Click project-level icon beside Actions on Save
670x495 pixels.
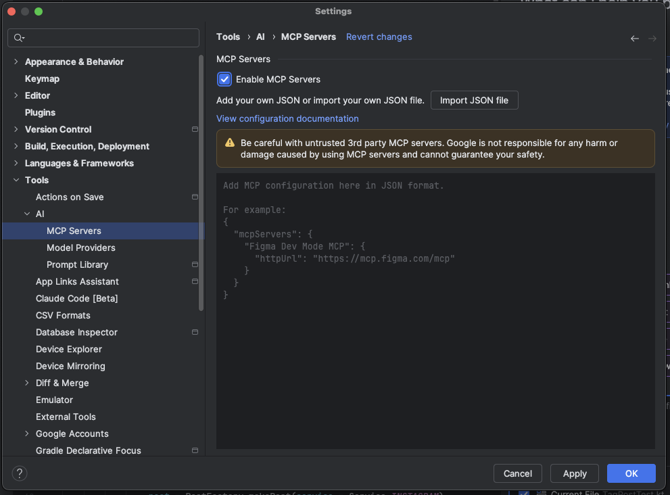[x=195, y=197]
